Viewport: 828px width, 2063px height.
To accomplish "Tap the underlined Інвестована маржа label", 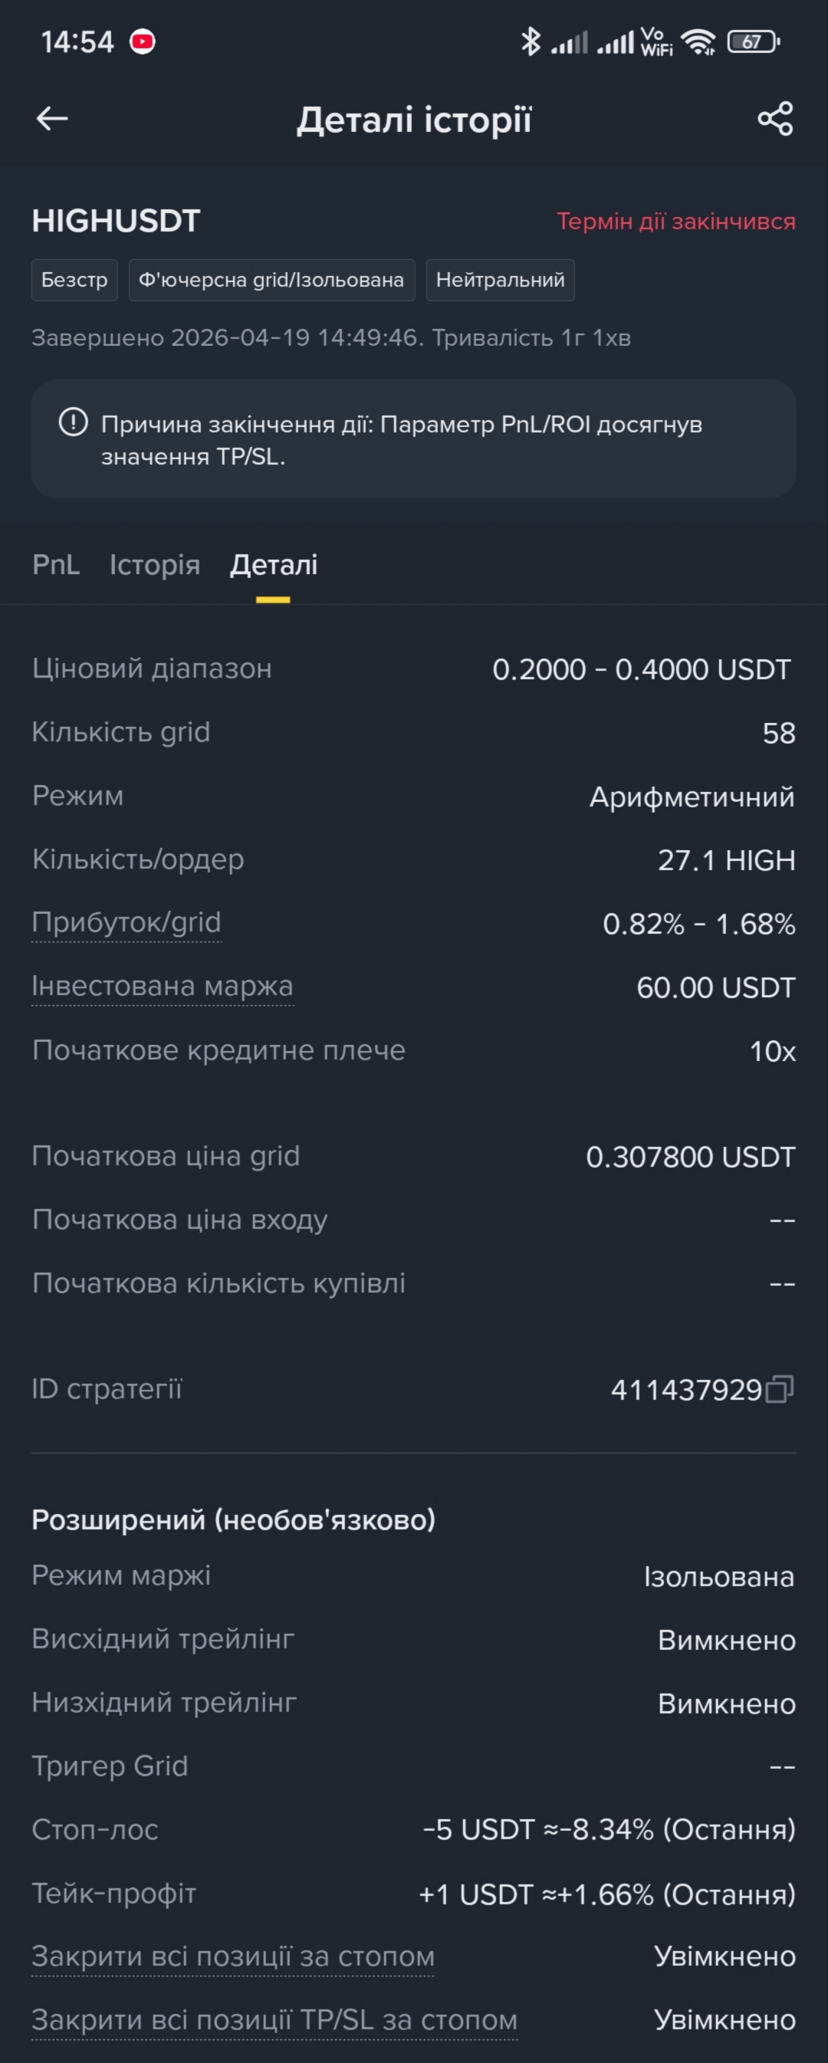I will point(163,986).
